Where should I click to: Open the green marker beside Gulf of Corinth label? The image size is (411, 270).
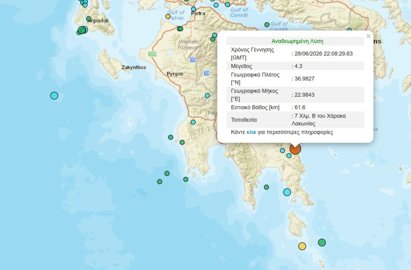[x=267, y=25]
